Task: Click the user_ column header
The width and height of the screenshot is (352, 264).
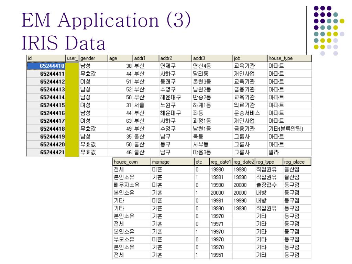Action: pos(72,58)
